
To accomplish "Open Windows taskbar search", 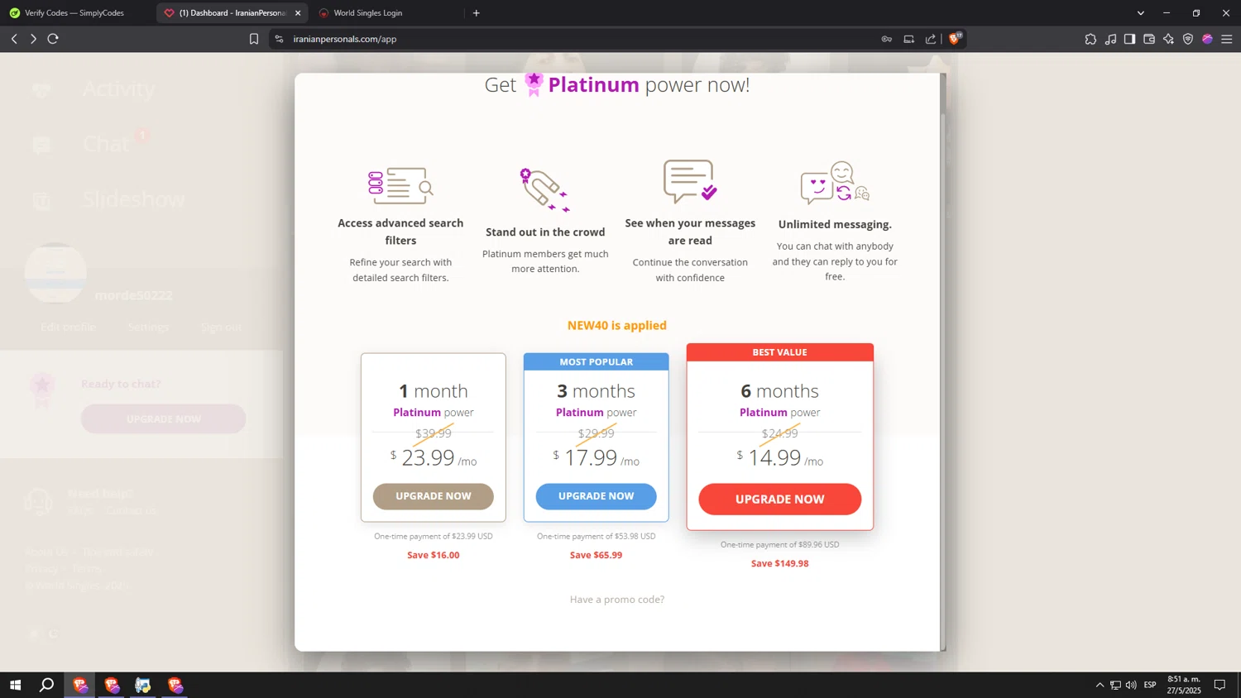I will point(47,685).
